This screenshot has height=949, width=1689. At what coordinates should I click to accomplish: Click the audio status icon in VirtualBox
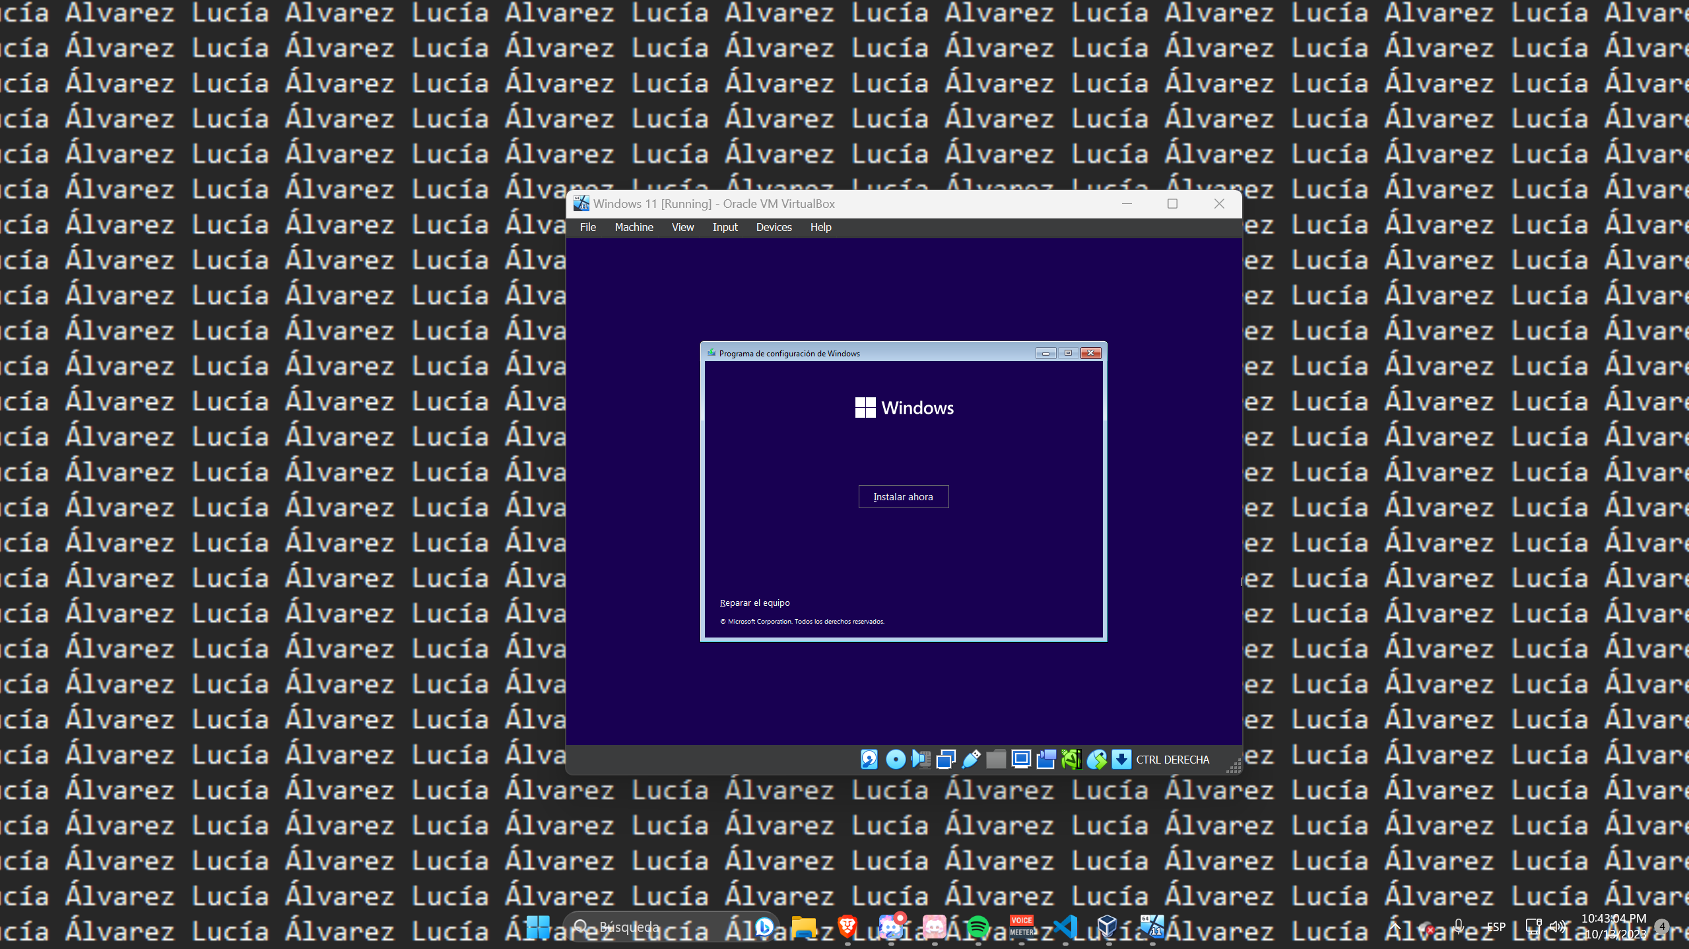pyautogui.click(x=920, y=760)
